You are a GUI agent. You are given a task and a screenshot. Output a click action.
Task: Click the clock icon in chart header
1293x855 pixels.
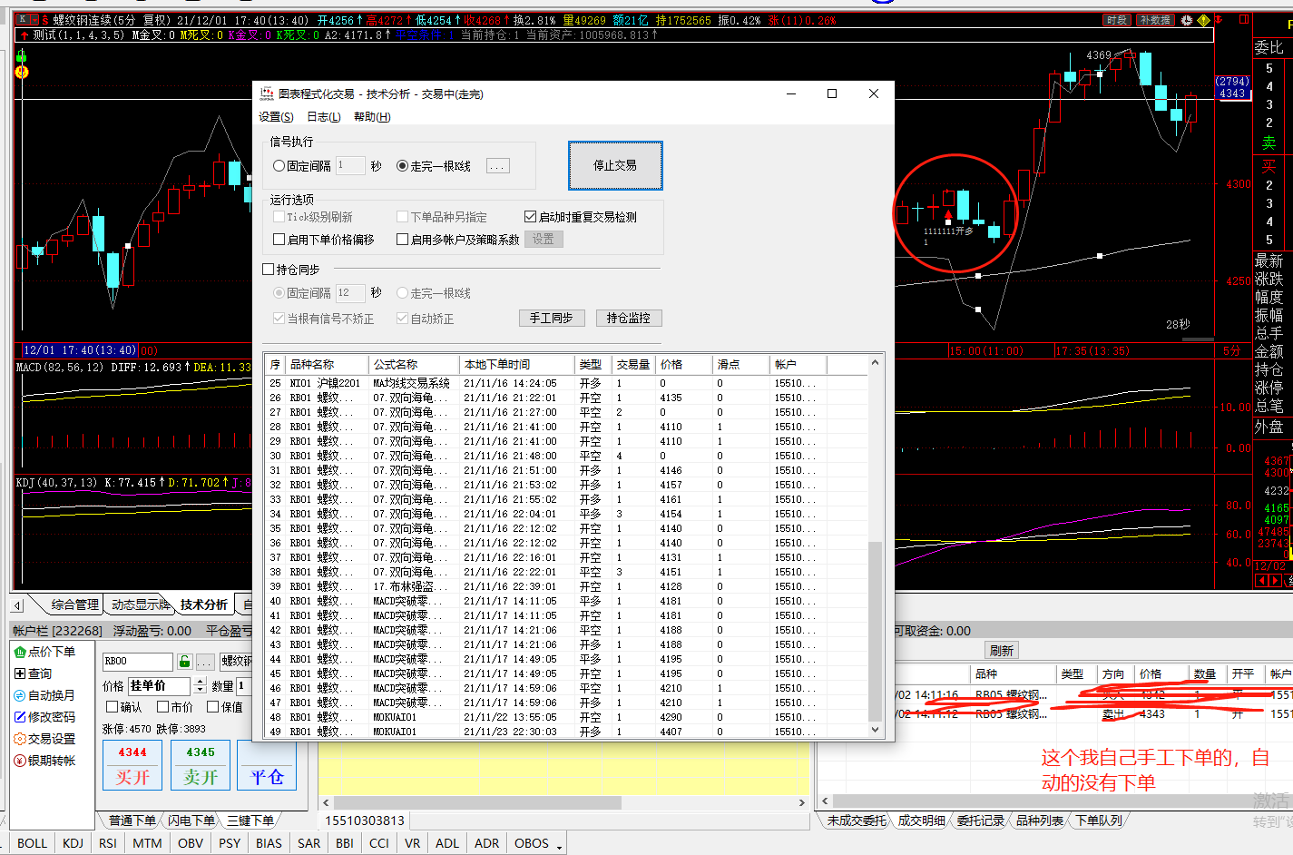click(x=1186, y=20)
